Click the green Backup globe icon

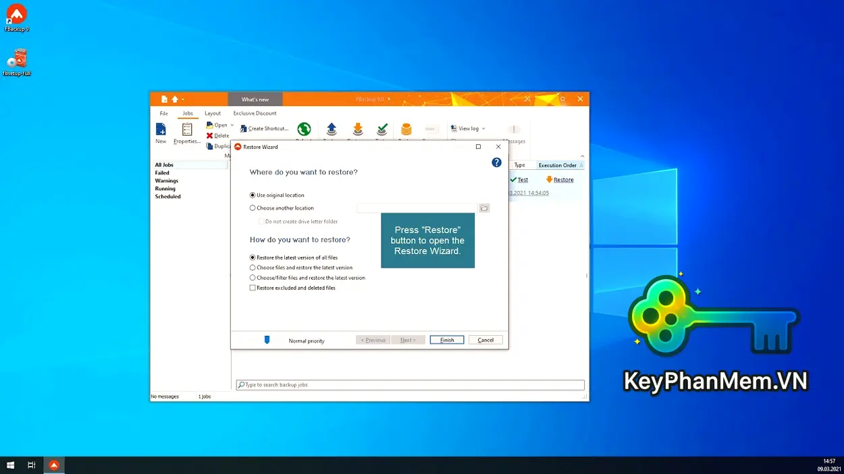pyautogui.click(x=304, y=128)
